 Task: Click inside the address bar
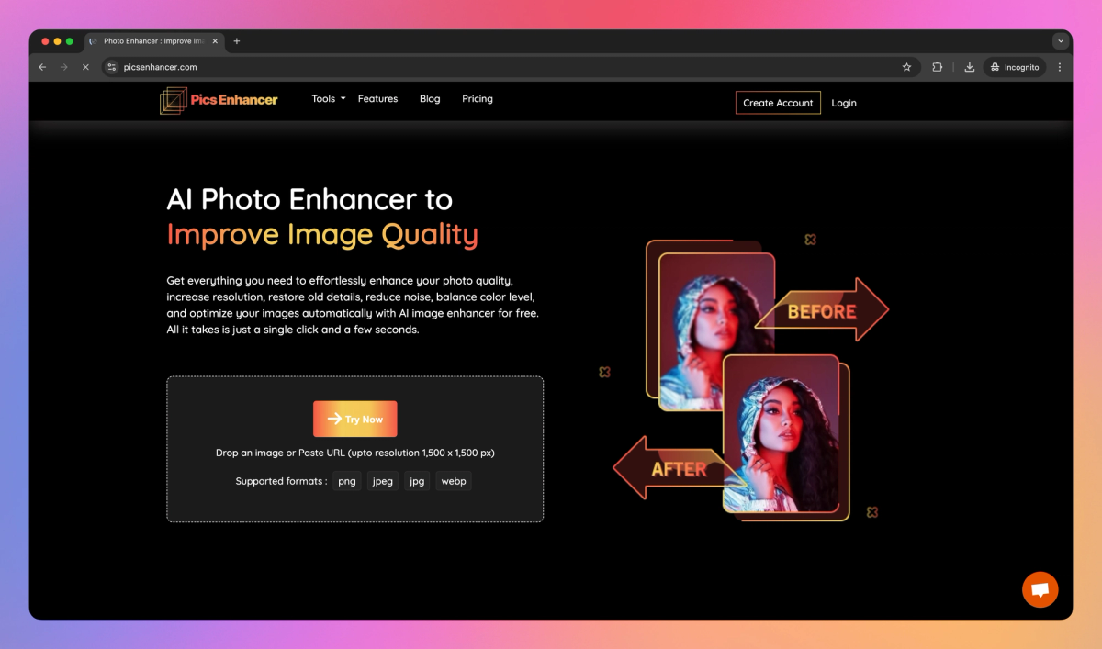coord(367,67)
